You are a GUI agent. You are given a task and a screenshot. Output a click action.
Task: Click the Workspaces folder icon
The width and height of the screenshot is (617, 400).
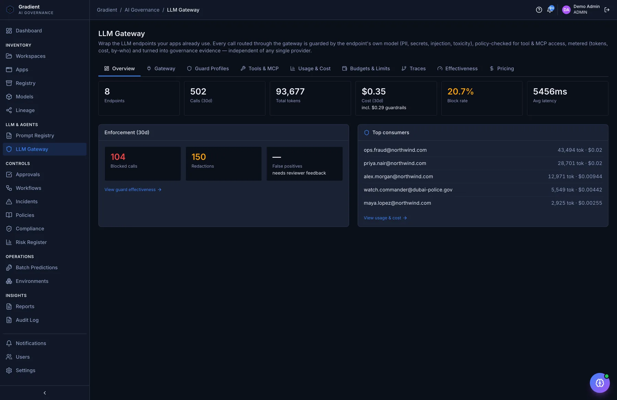(9, 56)
